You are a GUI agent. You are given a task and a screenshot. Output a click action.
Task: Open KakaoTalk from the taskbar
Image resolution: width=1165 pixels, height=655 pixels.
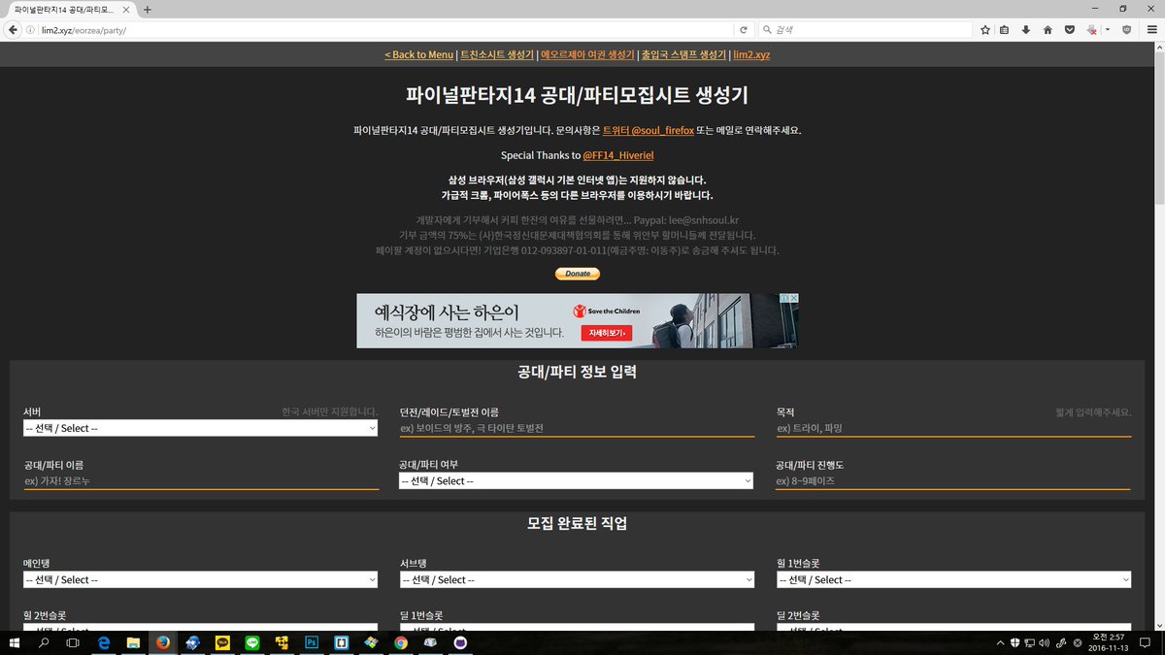[x=222, y=642]
